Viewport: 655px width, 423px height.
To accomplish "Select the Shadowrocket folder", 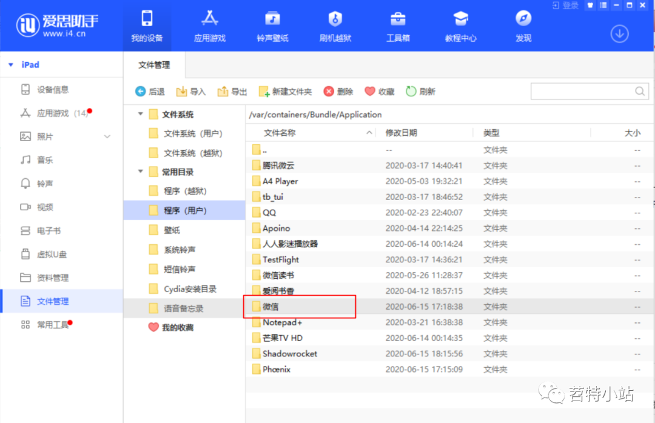I will point(449,354).
